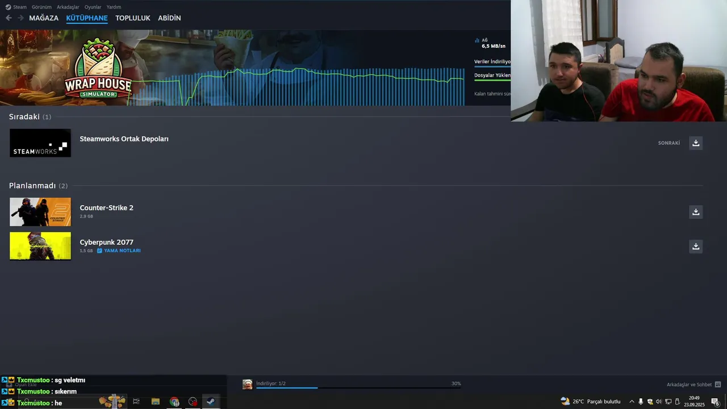Go back with the left navigation arrow

pyautogui.click(x=9, y=18)
